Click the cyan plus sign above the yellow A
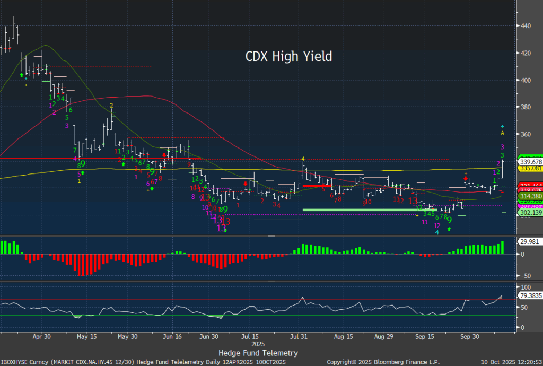Image resolution: width=543 pixels, height=366 pixels. pos(502,126)
